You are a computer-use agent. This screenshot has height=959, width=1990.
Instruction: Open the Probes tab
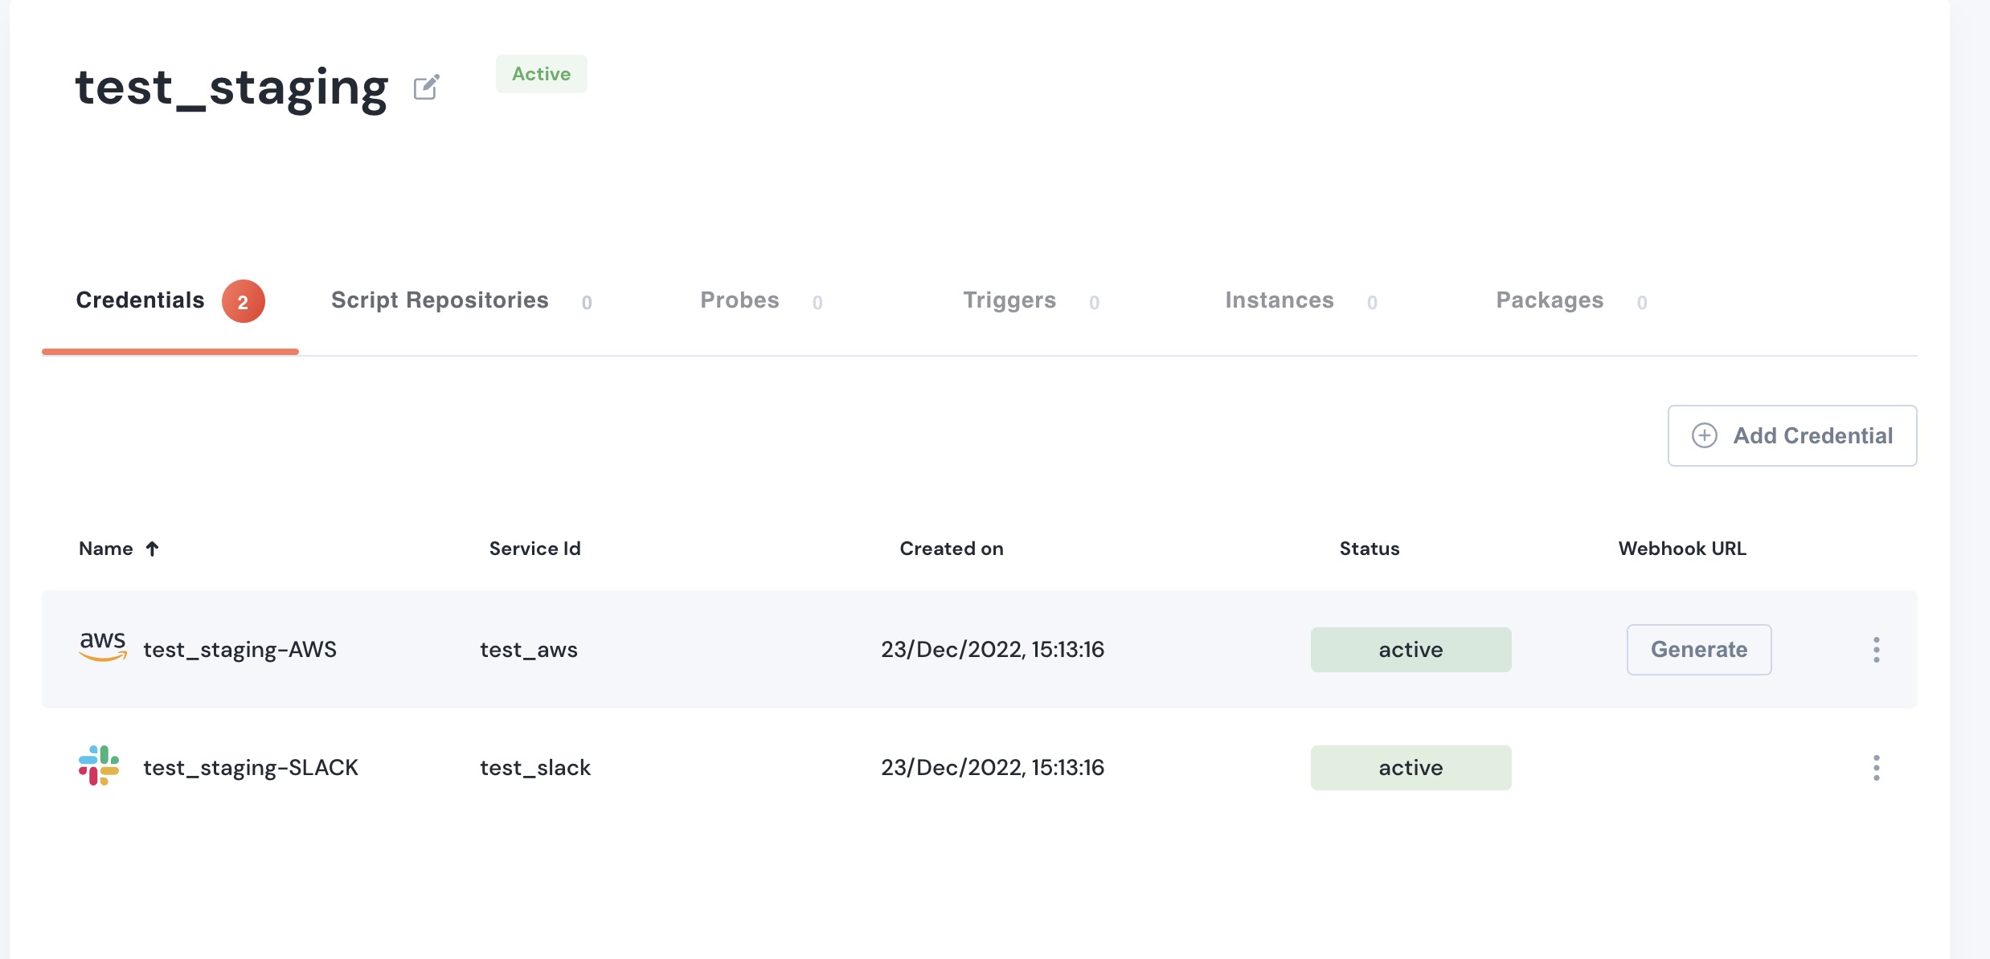tap(739, 300)
